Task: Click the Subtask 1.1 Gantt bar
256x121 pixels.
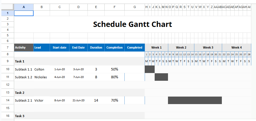Action: pos(150,69)
